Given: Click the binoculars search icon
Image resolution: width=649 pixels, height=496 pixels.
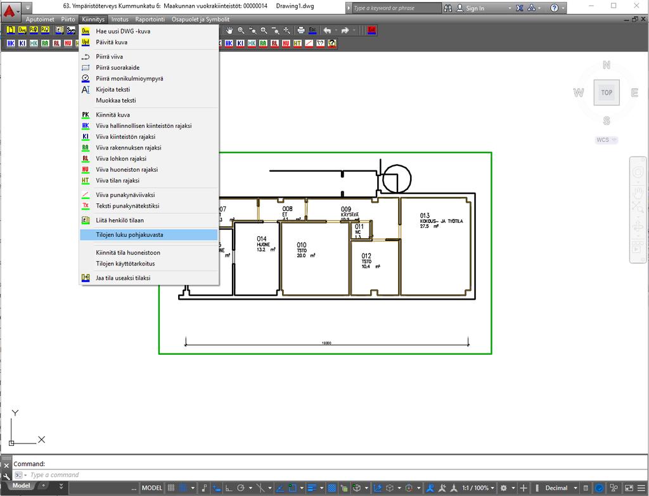Looking at the screenshot, I should (447, 8).
